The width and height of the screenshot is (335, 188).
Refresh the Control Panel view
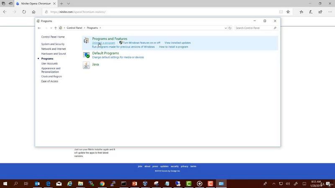coord(230,28)
